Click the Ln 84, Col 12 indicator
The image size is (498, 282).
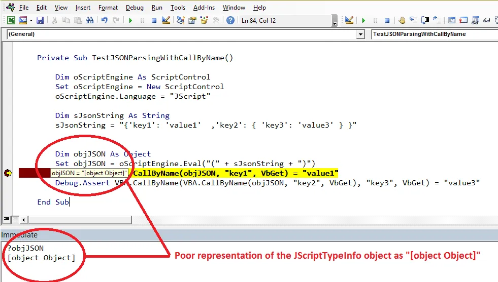click(x=258, y=21)
